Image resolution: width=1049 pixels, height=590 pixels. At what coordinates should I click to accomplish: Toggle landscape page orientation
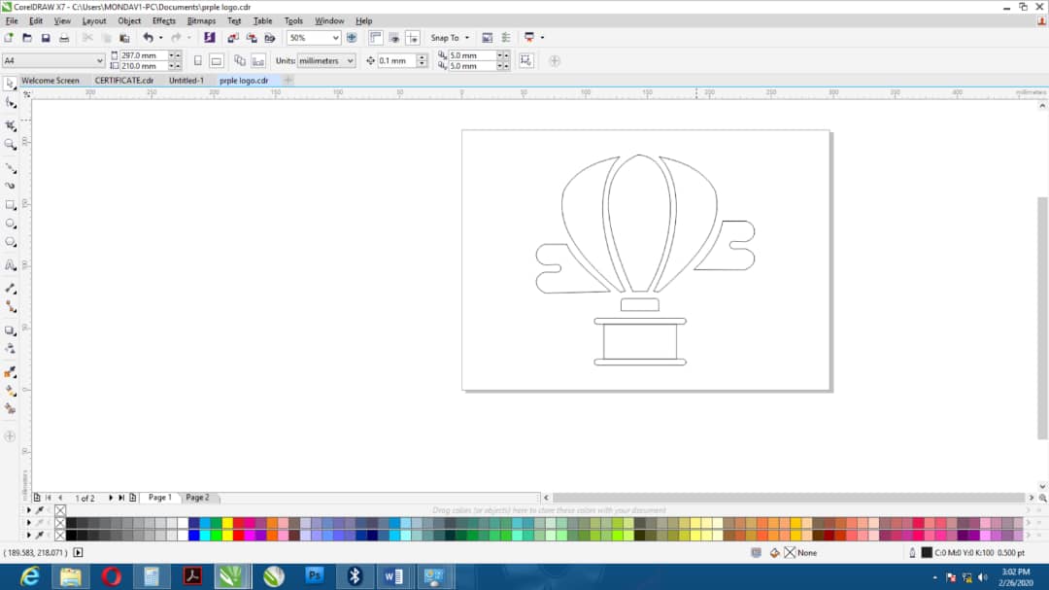tap(216, 60)
